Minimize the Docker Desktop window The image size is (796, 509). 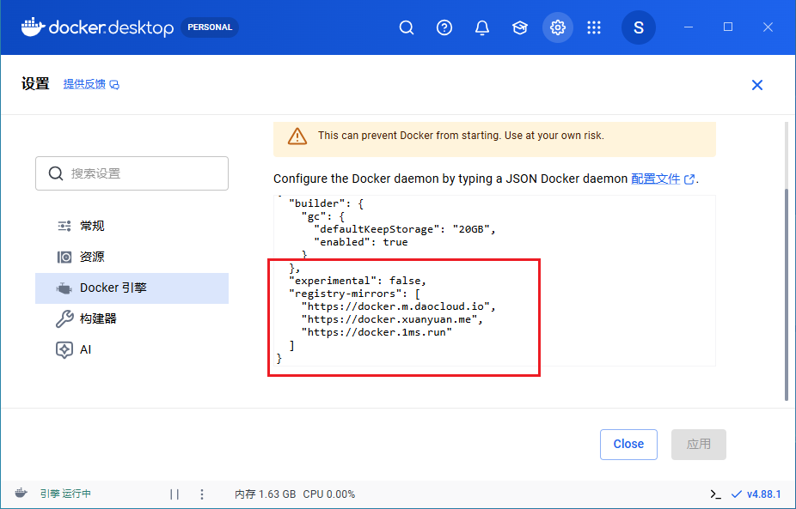click(689, 27)
